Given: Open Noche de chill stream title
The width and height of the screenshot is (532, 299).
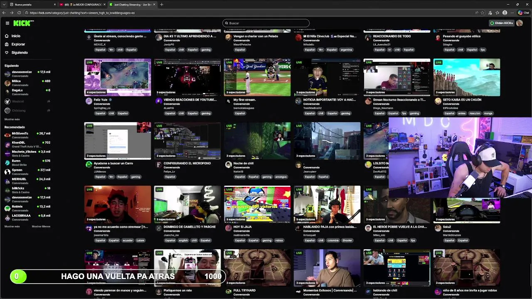Looking at the screenshot, I should (243, 163).
